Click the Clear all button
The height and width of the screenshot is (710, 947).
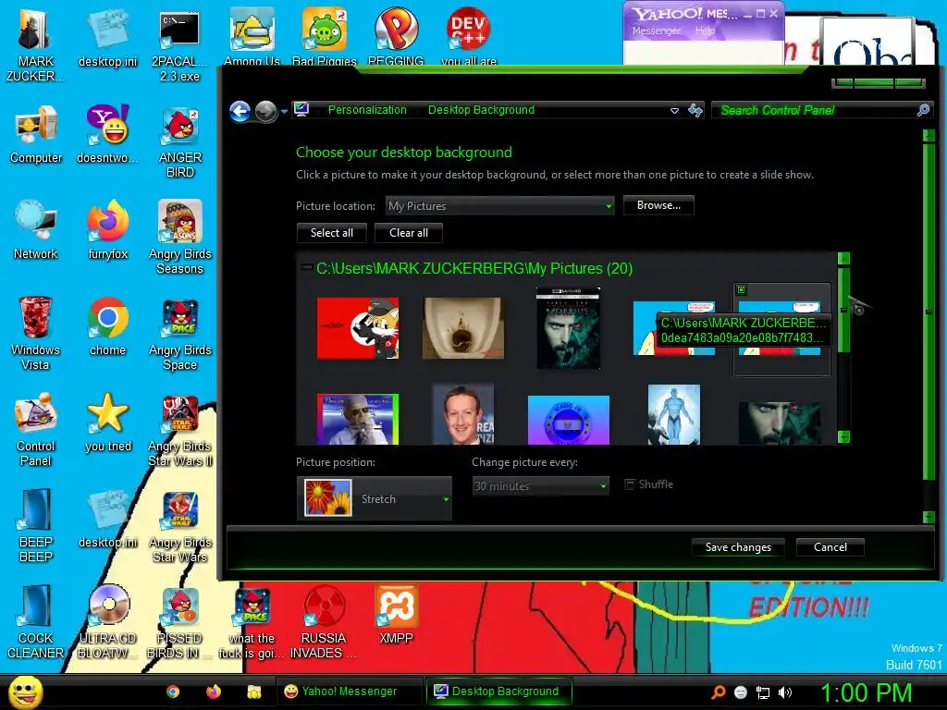(x=408, y=233)
